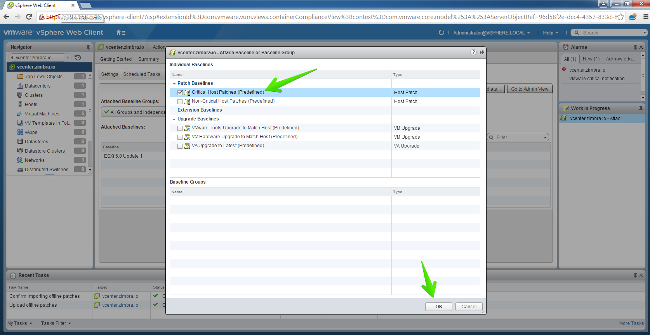Viewport: 650px width, 335px height.
Task: Click the Go to Admin View button
Action: tap(530, 89)
